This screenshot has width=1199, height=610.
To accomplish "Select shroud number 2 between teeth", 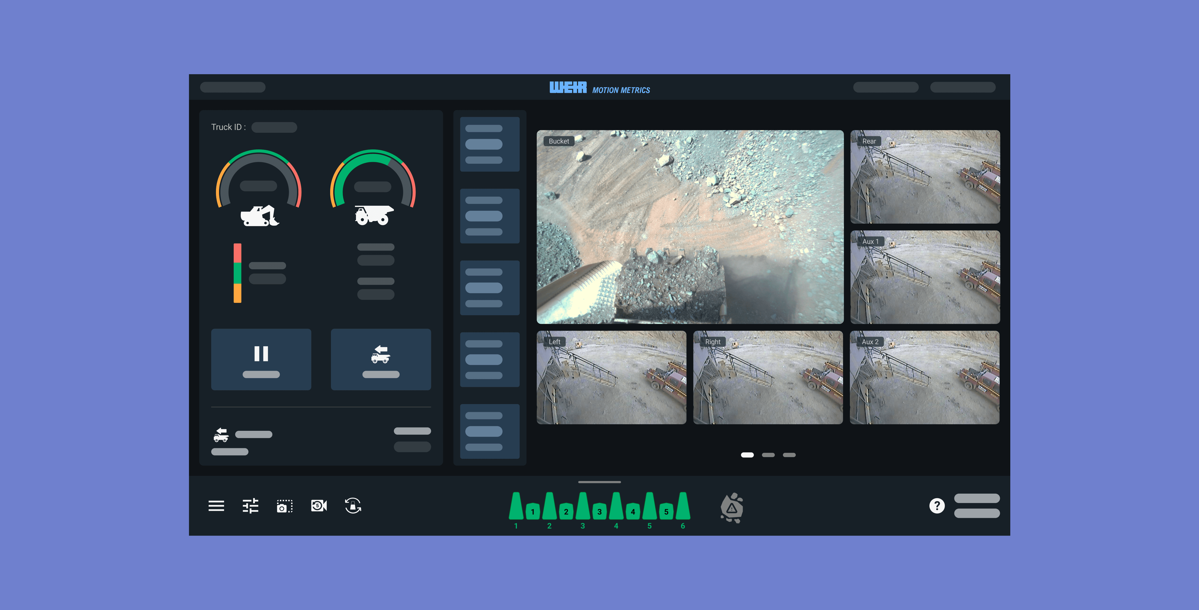I will (566, 511).
